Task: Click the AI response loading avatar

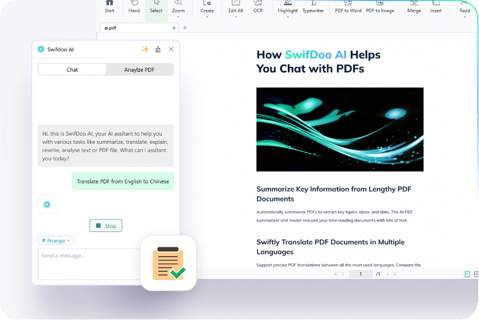Action: tap(47, 204)
